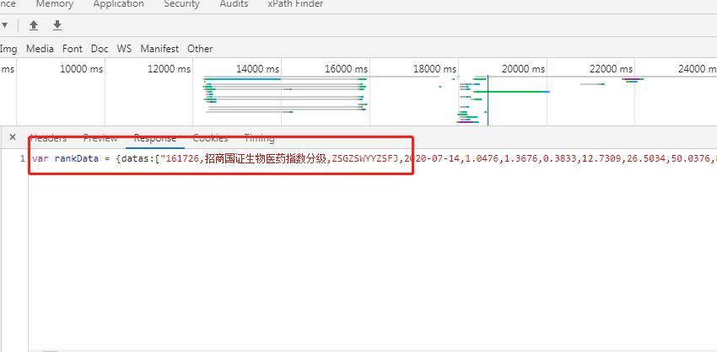Click the 22000 ms timeline label
This screenshot has width=717, height=352.
pyautogui.click(x=612, y=69)
